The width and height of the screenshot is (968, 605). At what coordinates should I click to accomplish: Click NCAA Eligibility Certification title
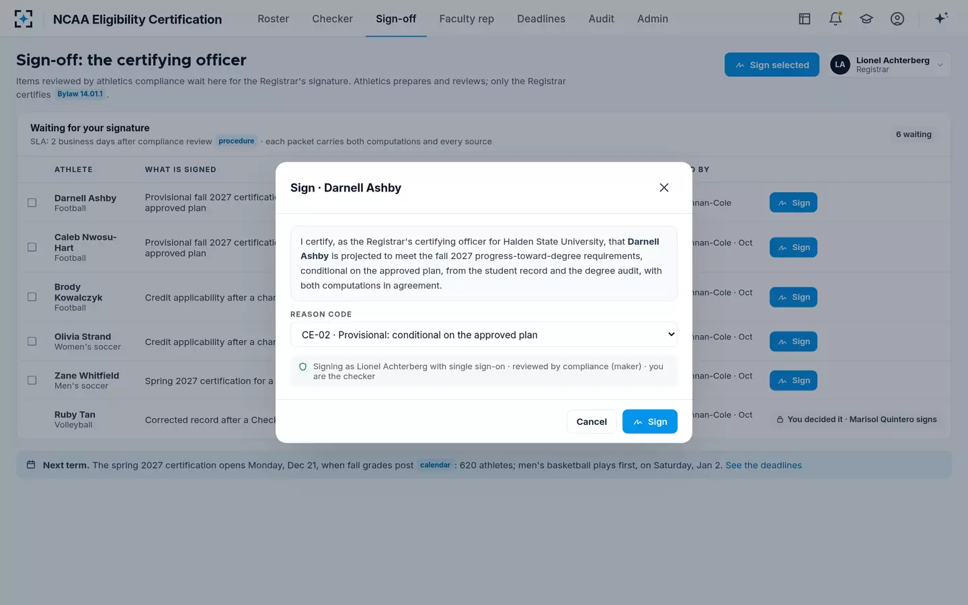coord(137,19)
